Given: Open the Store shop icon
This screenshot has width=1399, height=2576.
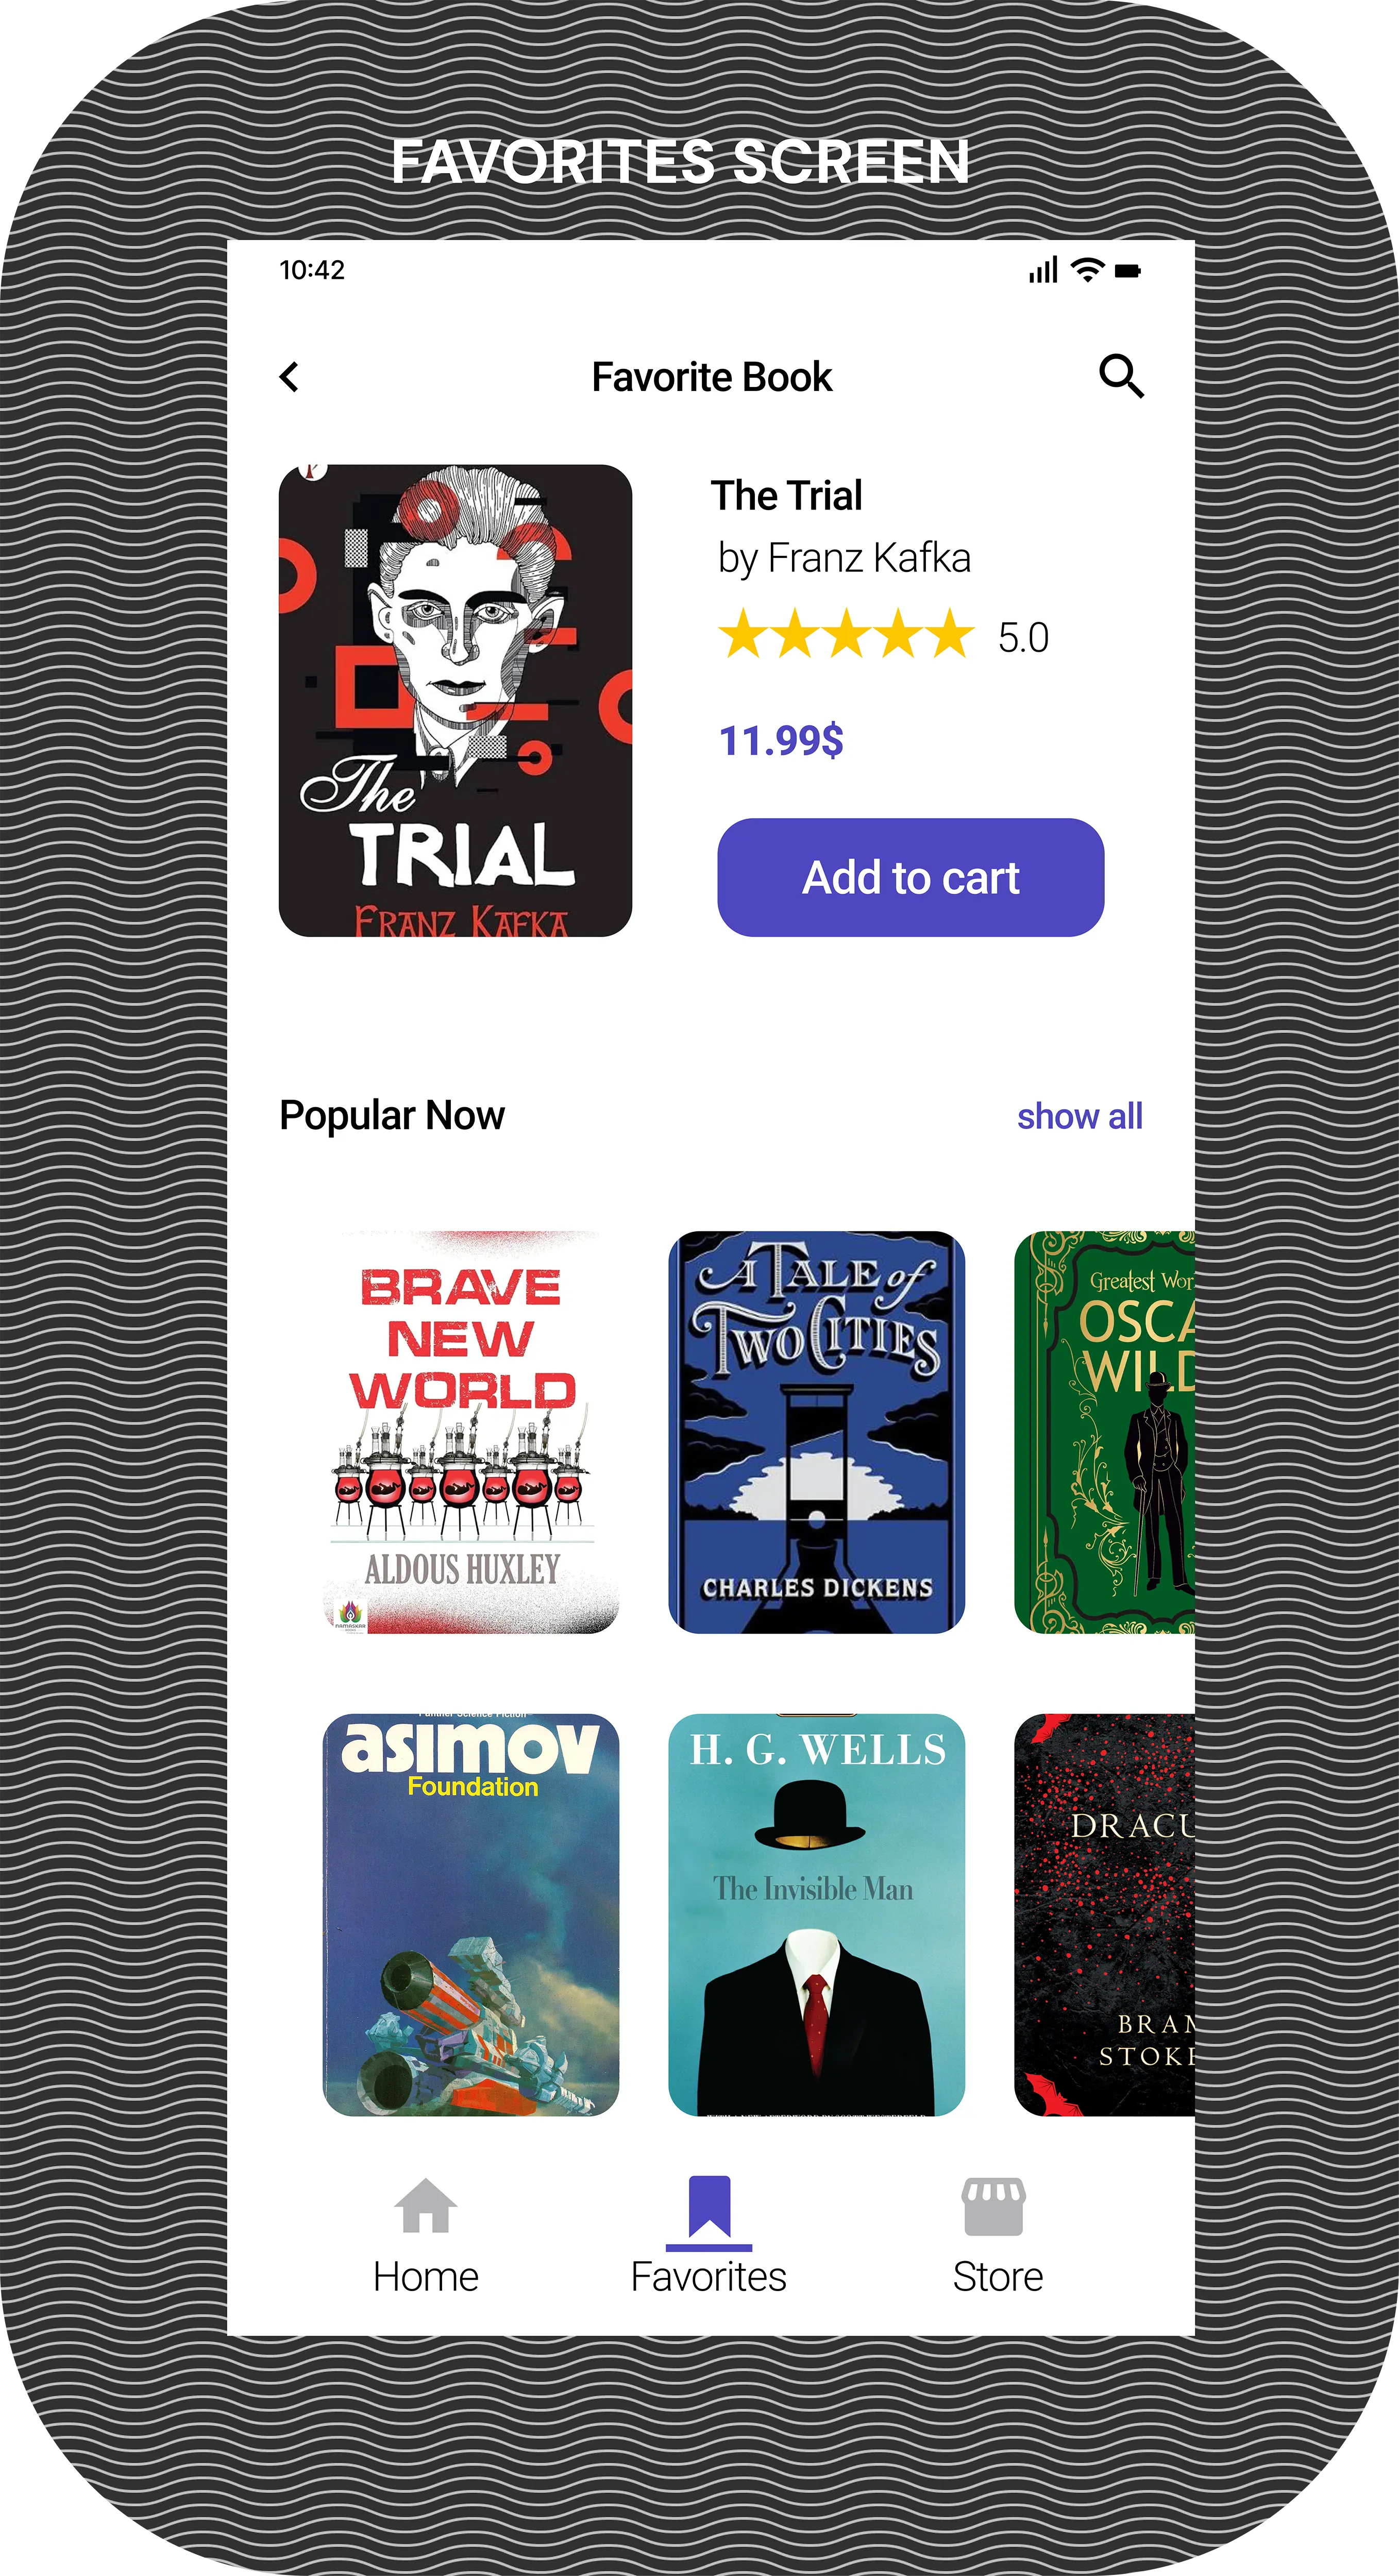Looking at the screenshot, I should coord(993,2206).
